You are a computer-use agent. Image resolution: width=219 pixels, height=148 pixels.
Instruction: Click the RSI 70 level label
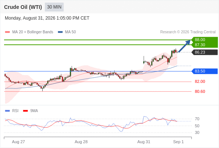coord(197,119)
